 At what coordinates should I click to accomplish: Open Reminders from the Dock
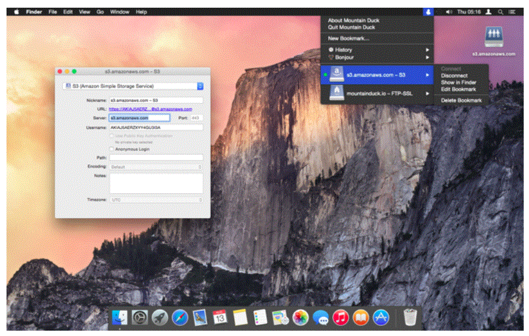[x=260, y=318]
